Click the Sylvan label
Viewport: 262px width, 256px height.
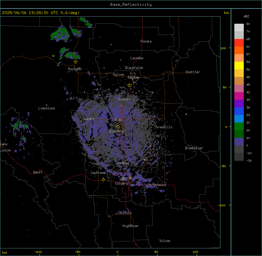(119, 74)
